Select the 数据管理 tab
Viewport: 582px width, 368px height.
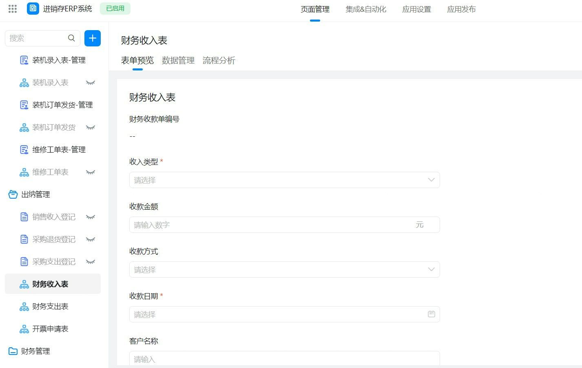click(178, 61)
